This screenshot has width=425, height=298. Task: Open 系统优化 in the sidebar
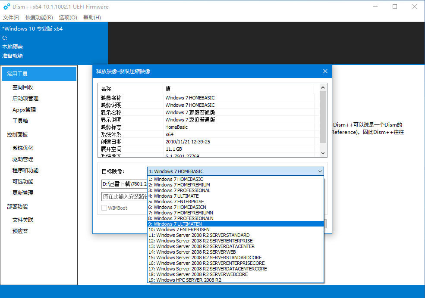click(23, 148)
